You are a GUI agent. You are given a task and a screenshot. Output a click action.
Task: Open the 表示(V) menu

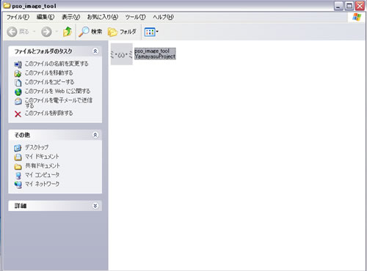tap(70, 17)
